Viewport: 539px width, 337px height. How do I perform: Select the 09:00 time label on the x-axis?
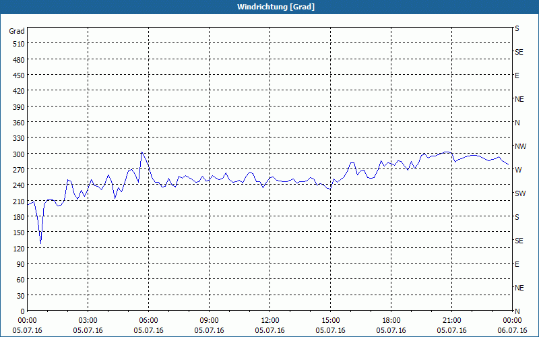[x=209, y=321]
